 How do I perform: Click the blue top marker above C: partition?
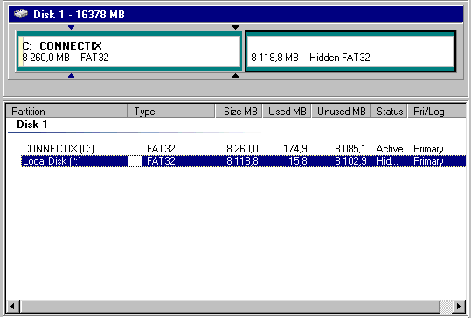coord(71,27)
